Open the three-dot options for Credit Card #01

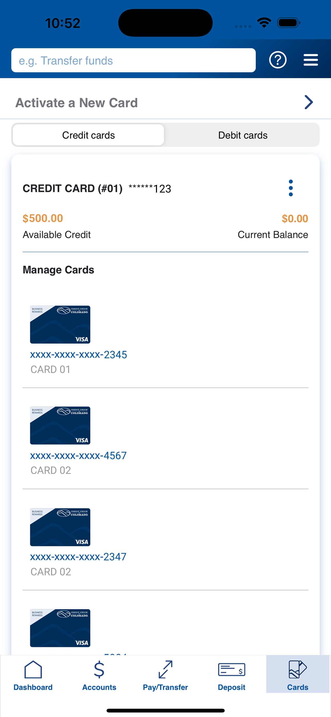(x=291, y=188)
